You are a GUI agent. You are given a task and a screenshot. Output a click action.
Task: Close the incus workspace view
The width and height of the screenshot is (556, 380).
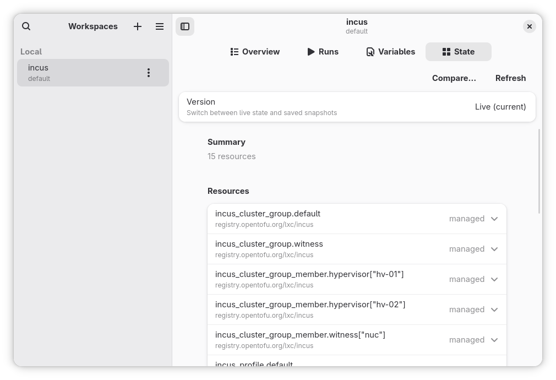click(530, 26)
